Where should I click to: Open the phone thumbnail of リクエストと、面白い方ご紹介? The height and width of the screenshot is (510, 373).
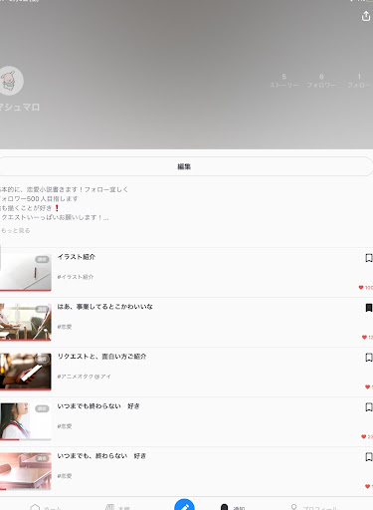(x=26, y=372)
